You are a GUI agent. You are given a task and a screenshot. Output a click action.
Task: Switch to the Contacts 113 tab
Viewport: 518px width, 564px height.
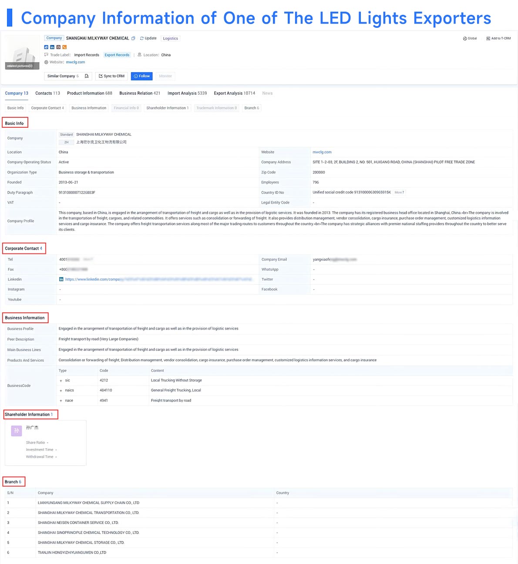point(47,93)
